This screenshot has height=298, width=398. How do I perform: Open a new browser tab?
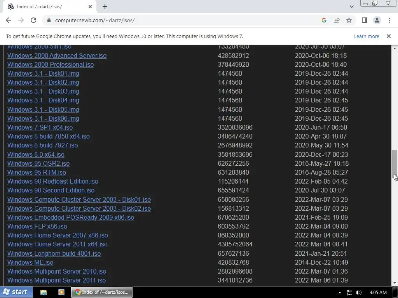pyautogui.click(x=105, y=7)
